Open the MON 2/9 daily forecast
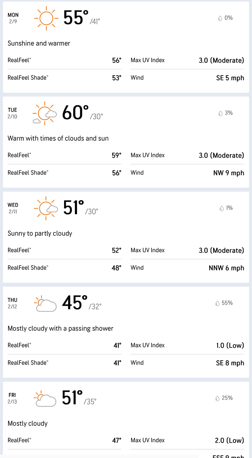The image size is (252, 458). (13, 18)
